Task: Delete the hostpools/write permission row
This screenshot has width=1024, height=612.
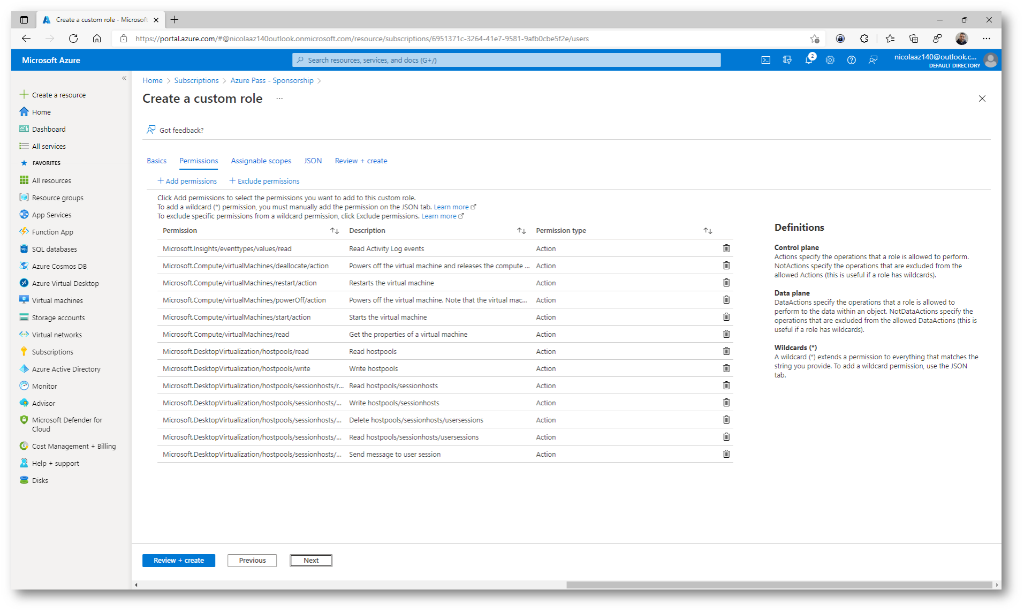Action: [726, 368]
